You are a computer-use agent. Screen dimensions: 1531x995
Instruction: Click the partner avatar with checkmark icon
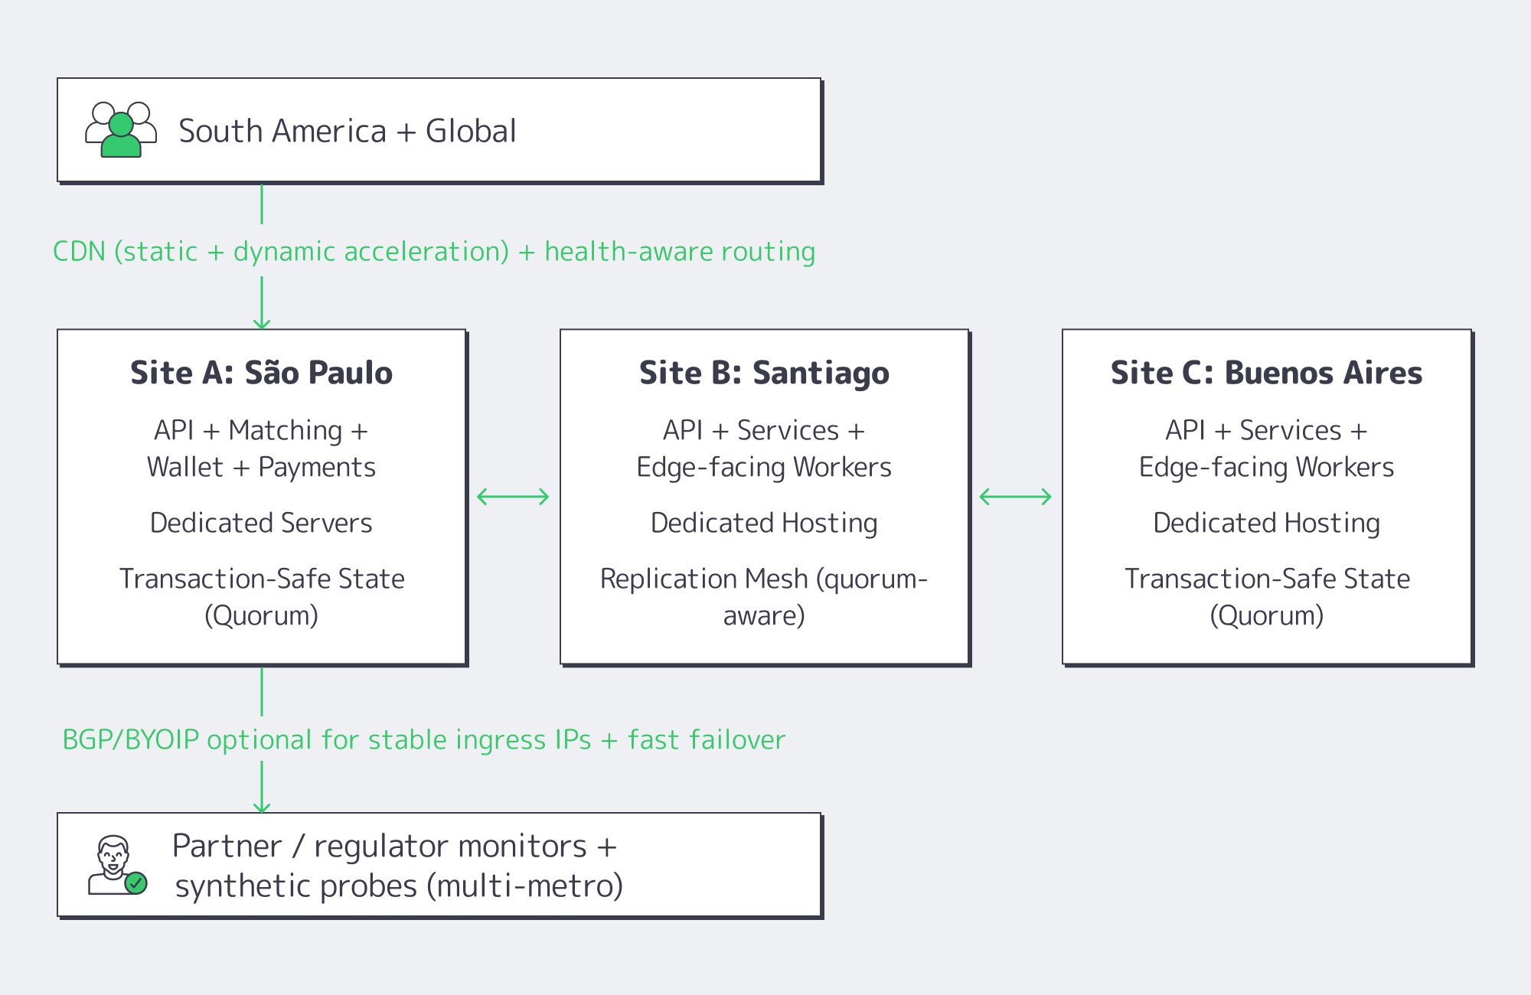tap(116, 866)
